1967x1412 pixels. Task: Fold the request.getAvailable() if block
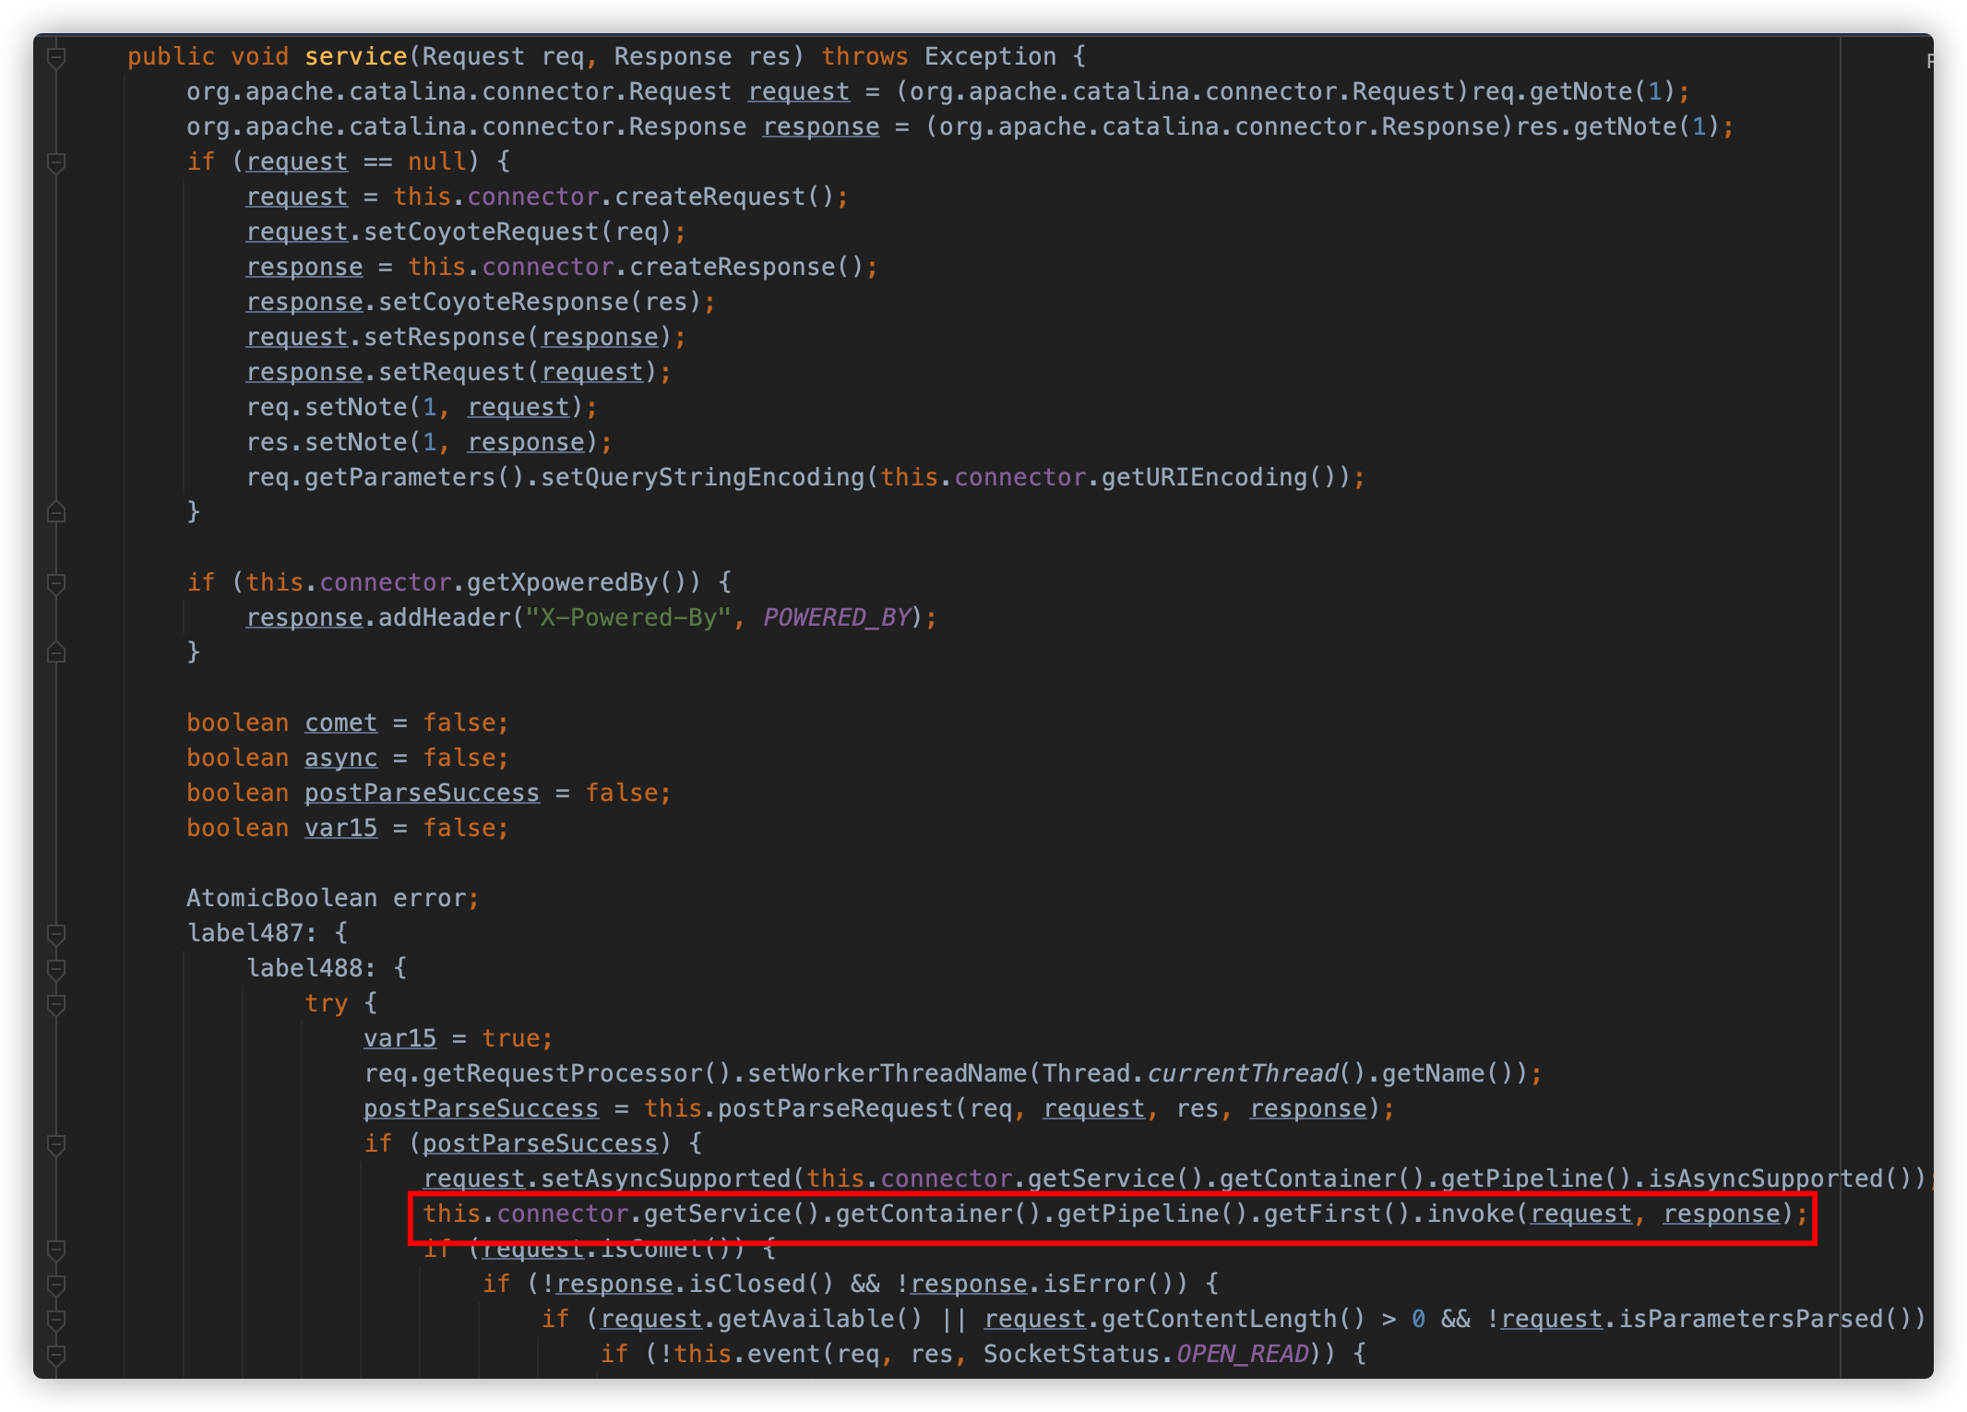coord(56,1321)
